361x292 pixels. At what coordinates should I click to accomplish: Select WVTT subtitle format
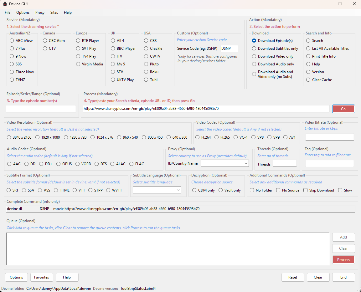(114, 190)
